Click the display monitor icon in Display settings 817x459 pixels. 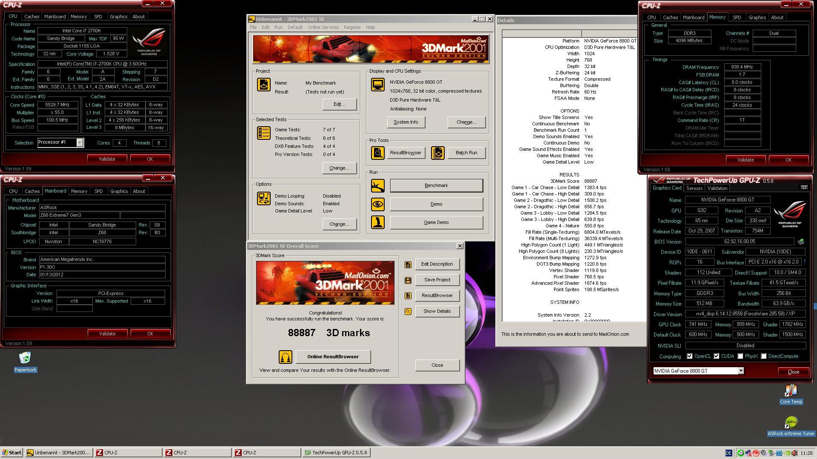(x=377, y=85)
